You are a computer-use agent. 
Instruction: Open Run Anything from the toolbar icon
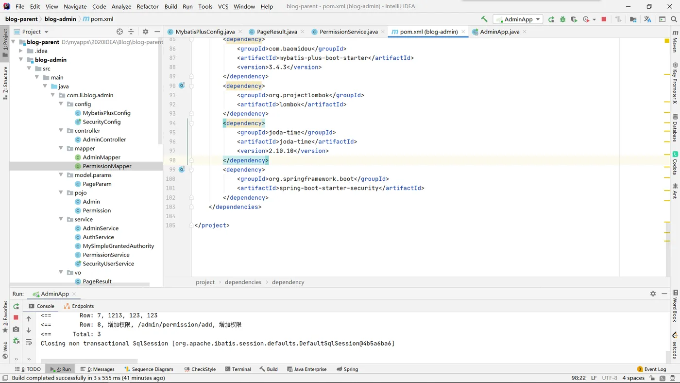(662, 19)
